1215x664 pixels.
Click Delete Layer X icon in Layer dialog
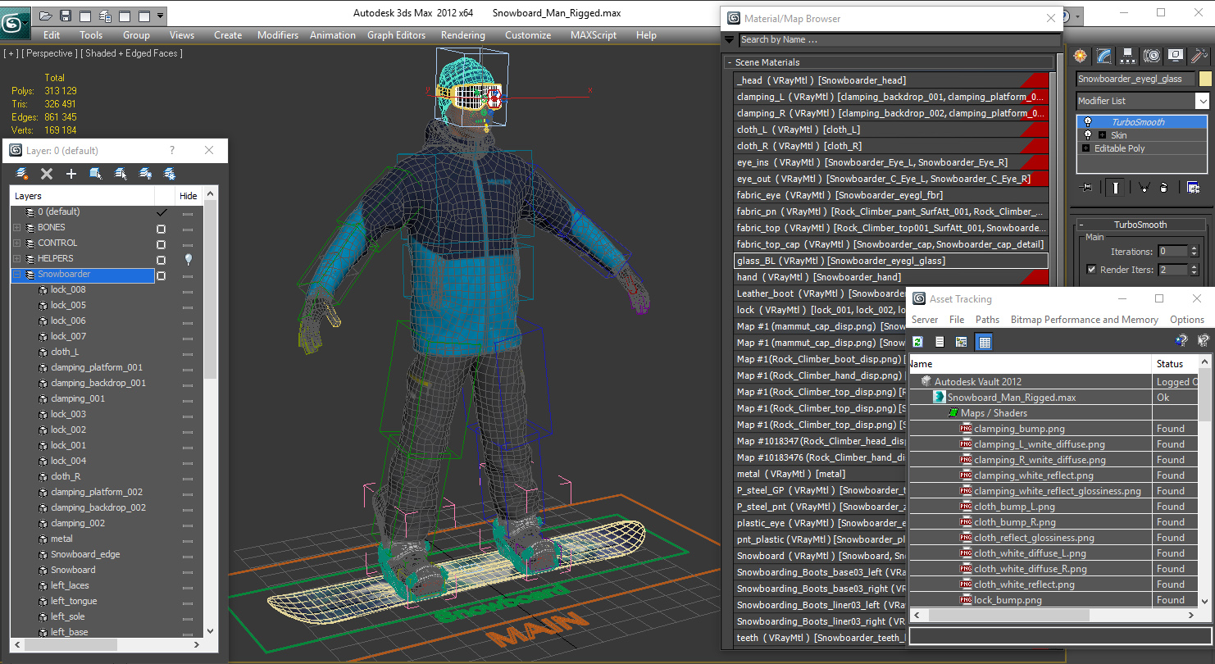[x=47, y=174]
